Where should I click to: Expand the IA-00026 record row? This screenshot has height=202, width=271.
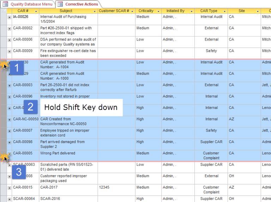[x=9, y=17]
